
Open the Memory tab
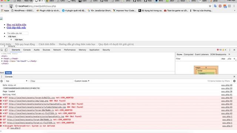[x=82, y=50]
